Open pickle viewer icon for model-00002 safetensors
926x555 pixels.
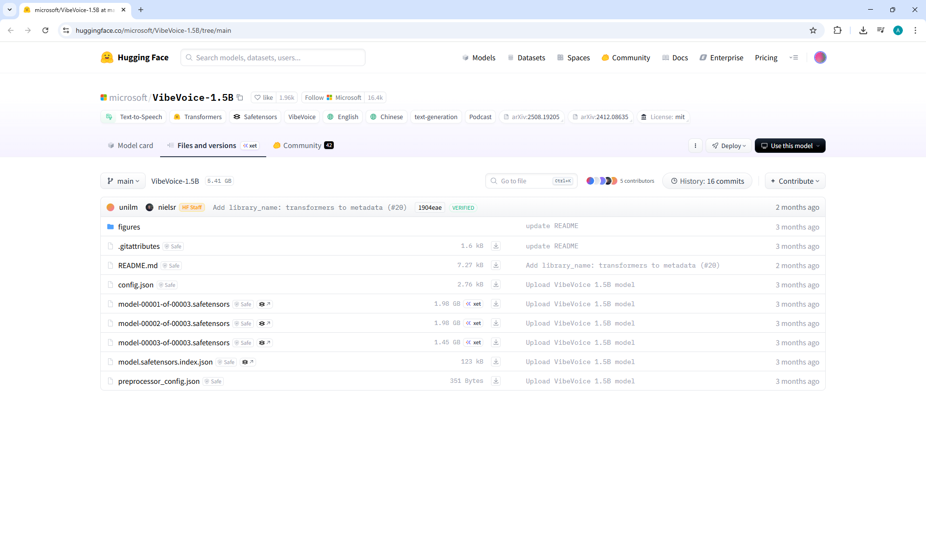pos(265,324)
